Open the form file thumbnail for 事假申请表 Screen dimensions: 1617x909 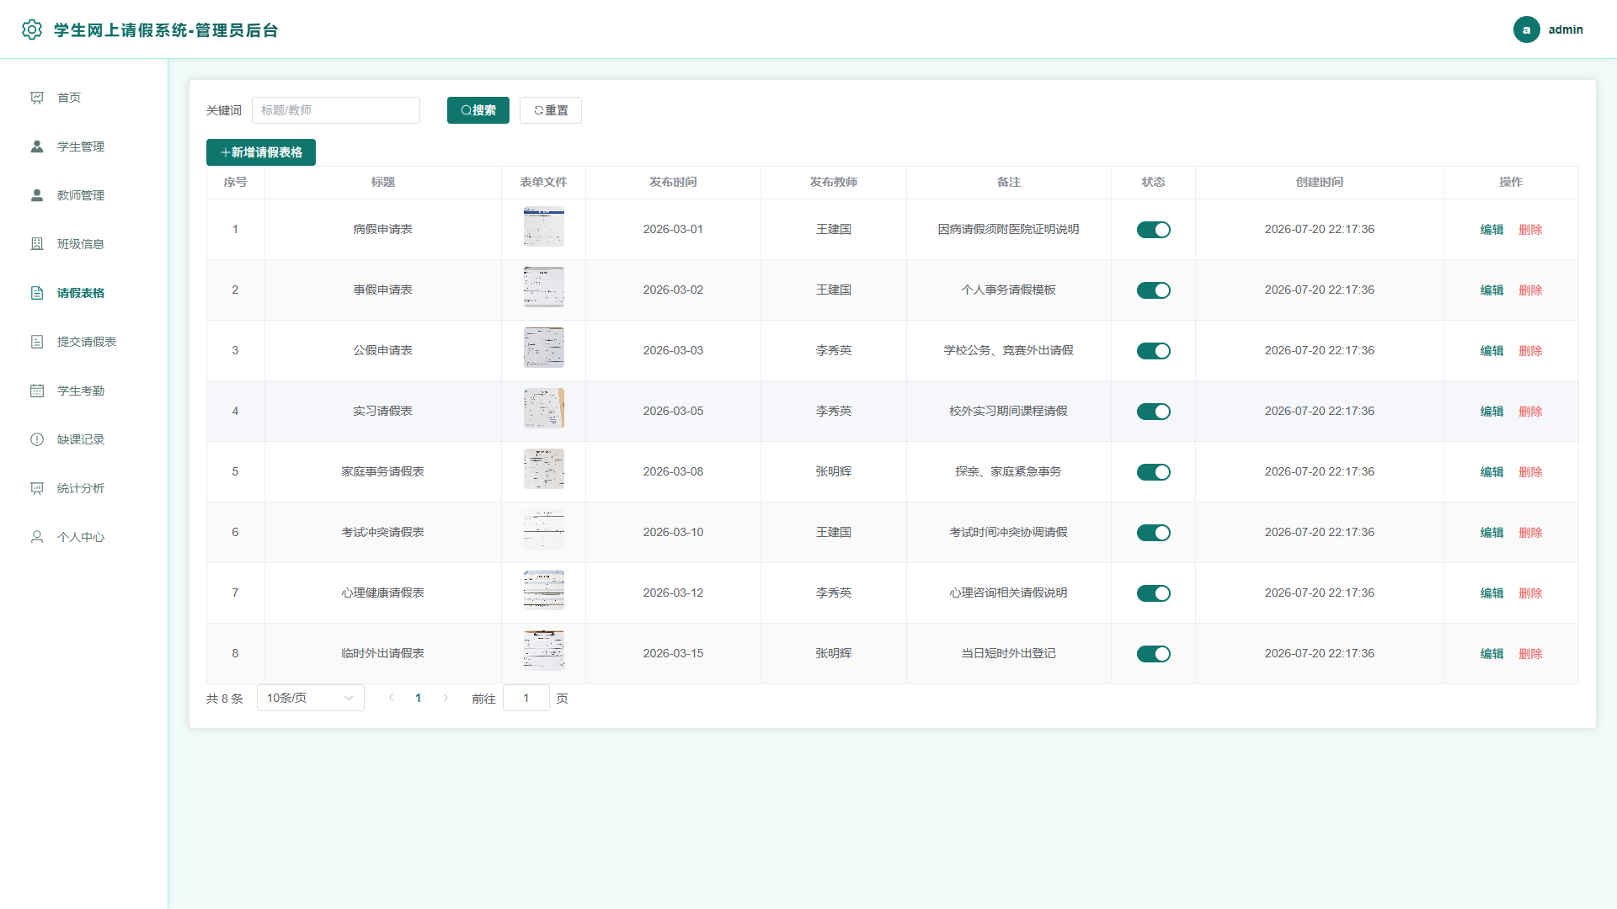point(544,287)
